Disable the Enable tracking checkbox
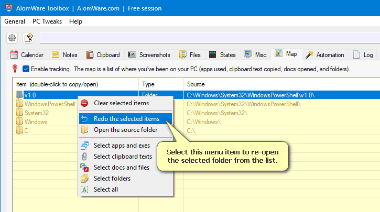 [26, 69]
